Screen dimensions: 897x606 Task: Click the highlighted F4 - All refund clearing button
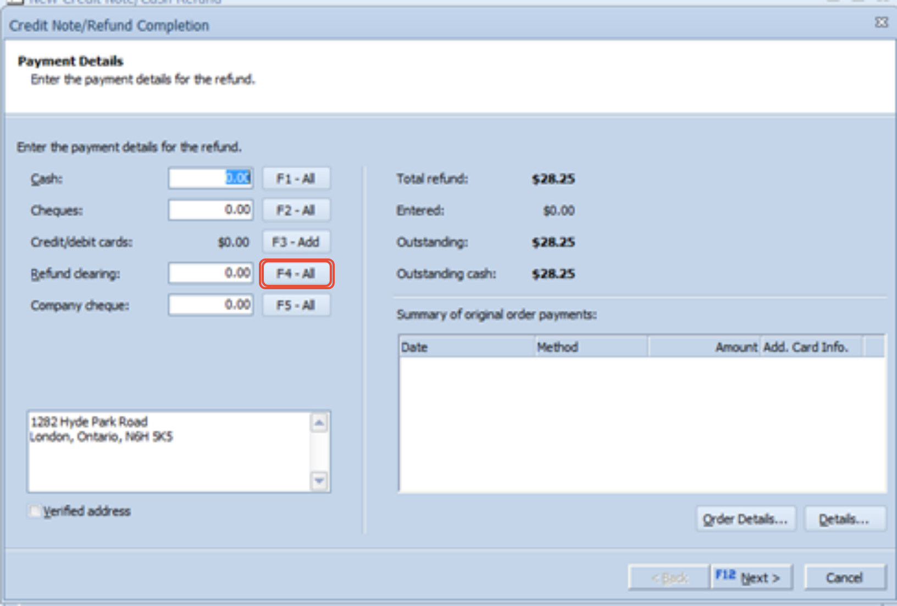(296, 273)
